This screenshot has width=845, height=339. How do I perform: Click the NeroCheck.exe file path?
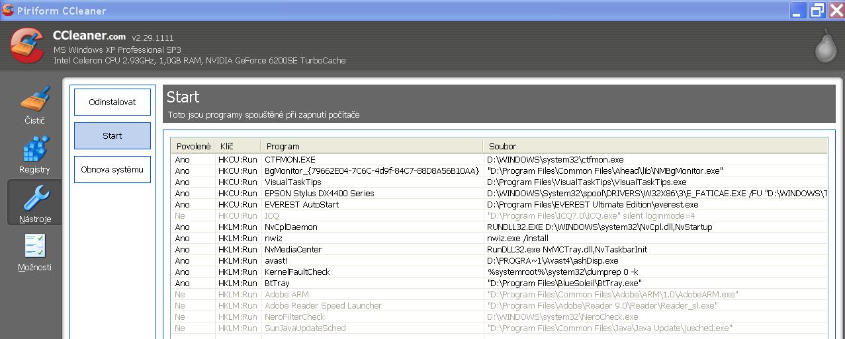(x=562, y=317)
